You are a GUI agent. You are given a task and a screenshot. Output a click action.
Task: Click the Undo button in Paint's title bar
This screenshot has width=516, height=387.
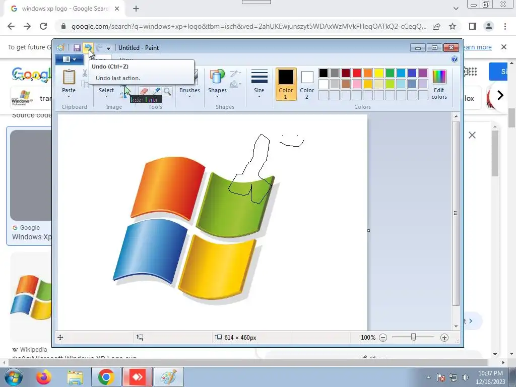(88, 48)
